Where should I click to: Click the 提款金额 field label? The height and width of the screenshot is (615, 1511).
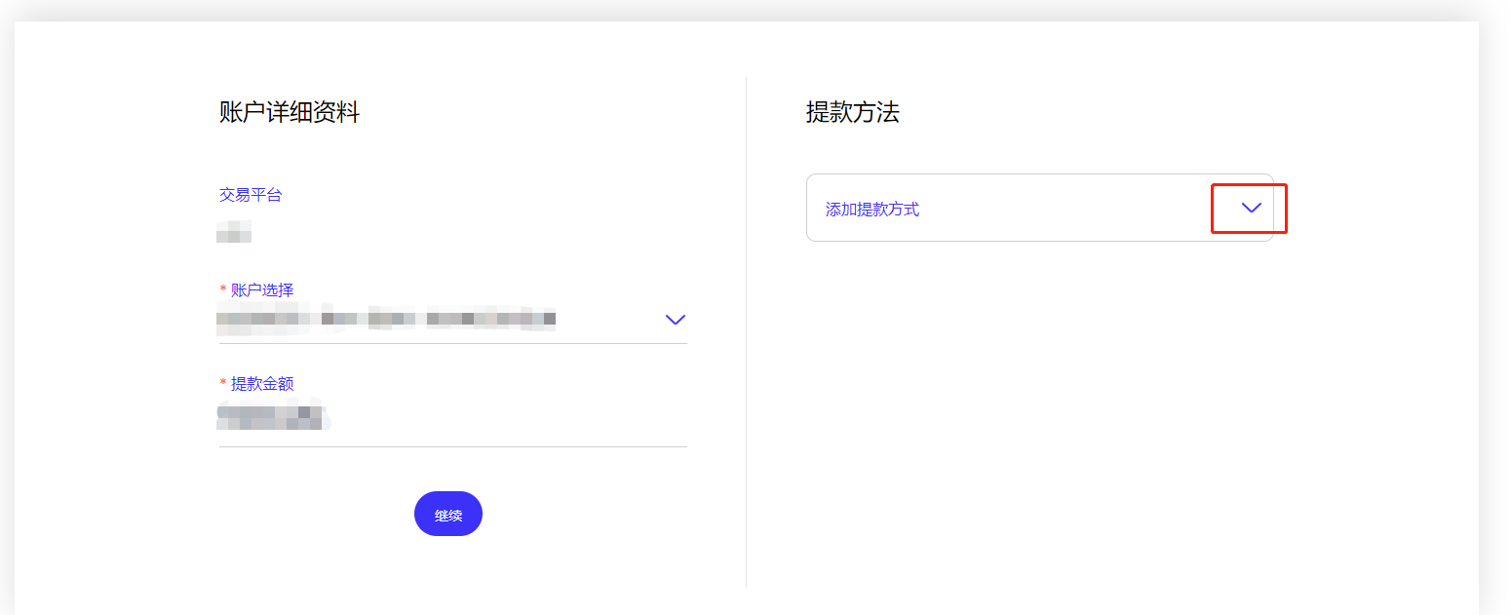261,383
